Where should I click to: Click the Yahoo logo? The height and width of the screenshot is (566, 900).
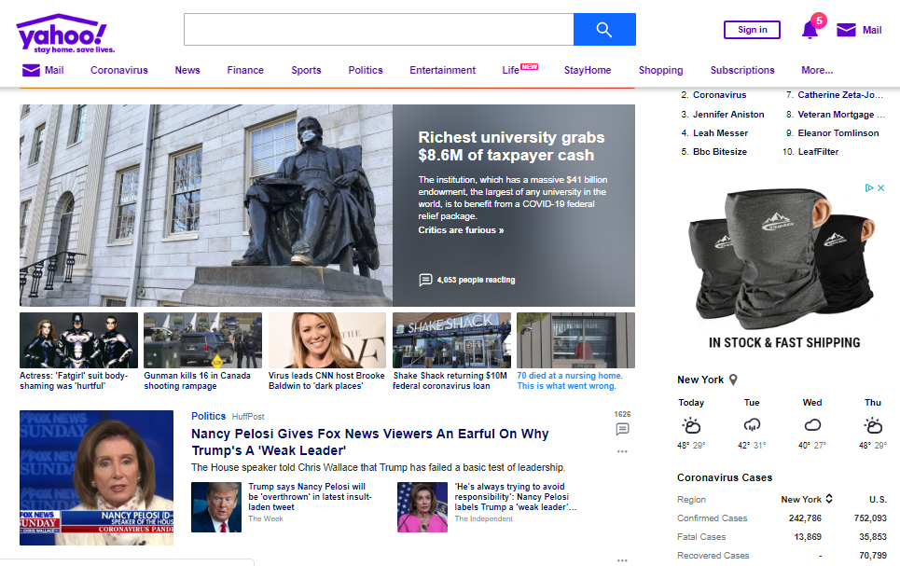click(62, 35)
